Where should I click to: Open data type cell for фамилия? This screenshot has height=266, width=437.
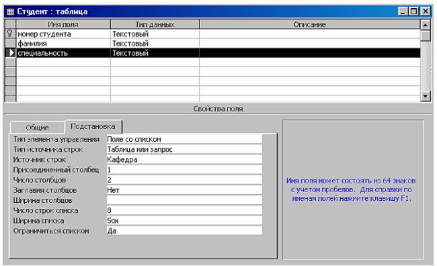tap(155, 44)
